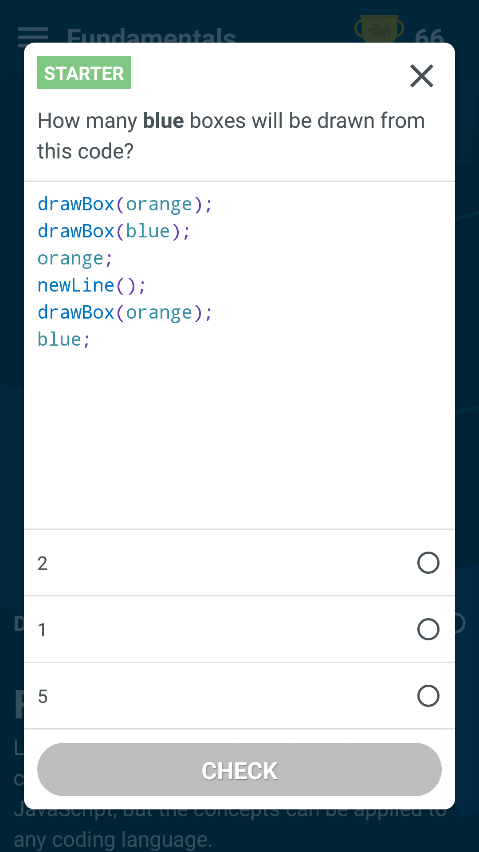The width and height of the screenshot is (479, 852).
Task: Tap the Fundamentals header title
Action: [x=151, y=35]
